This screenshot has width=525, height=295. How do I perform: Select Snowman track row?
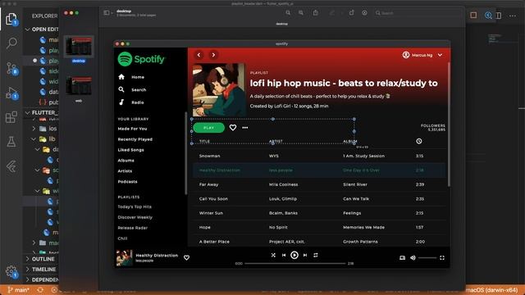coord(319,156)
